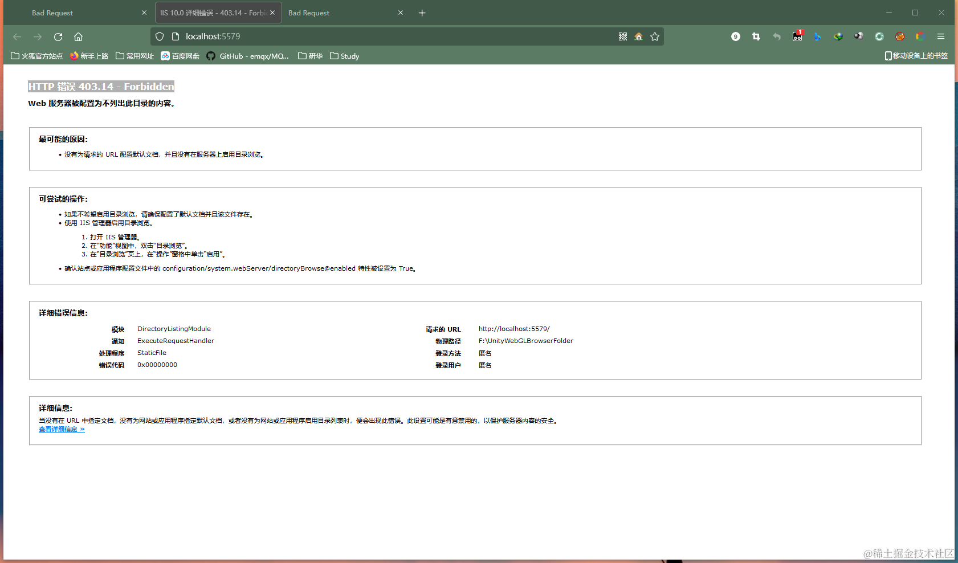This screenshot has width=958, height=563.
Task: Click the requested URL http://localhost:5579/
Action: [514, 329]
